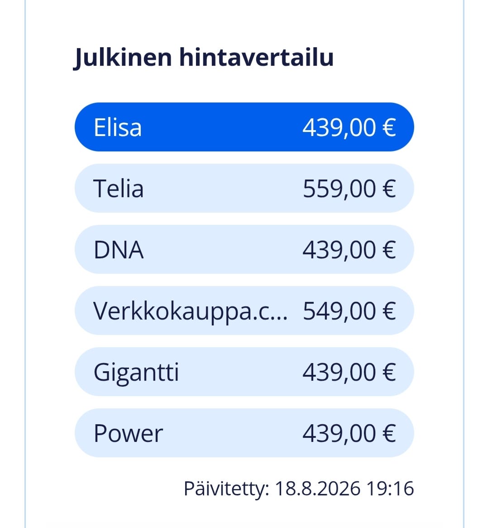Click the Telia retailer name
The width and height of the screenshot is (488, 528).
119,189
